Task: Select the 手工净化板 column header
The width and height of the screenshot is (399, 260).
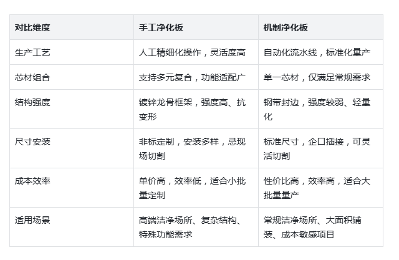Action: pyautogui.click(x=161, y=28)
